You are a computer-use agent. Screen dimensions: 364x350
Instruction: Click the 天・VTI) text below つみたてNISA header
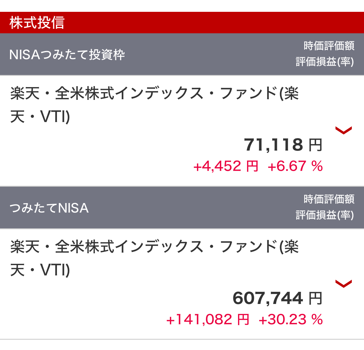(x=40, y=270)
